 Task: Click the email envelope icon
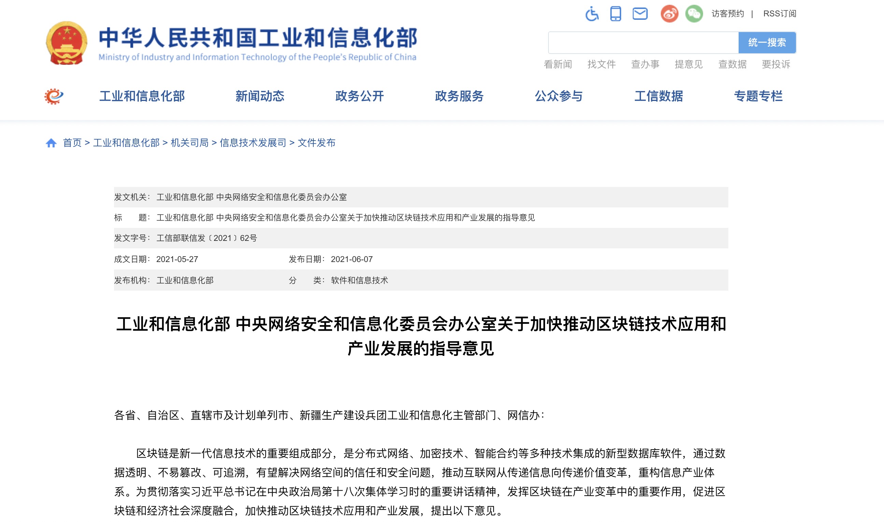(x=640, y=14)
